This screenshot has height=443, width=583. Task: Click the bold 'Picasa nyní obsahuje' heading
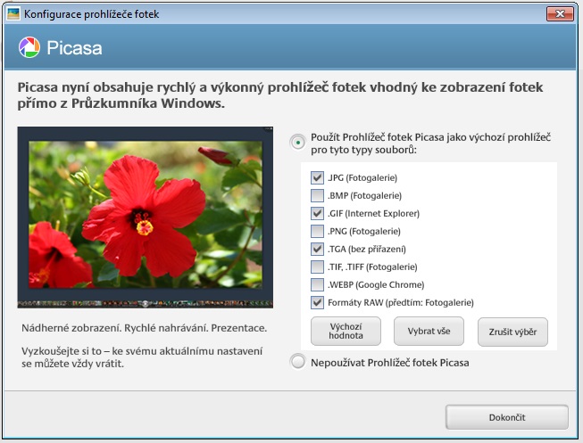pos(280,95)
